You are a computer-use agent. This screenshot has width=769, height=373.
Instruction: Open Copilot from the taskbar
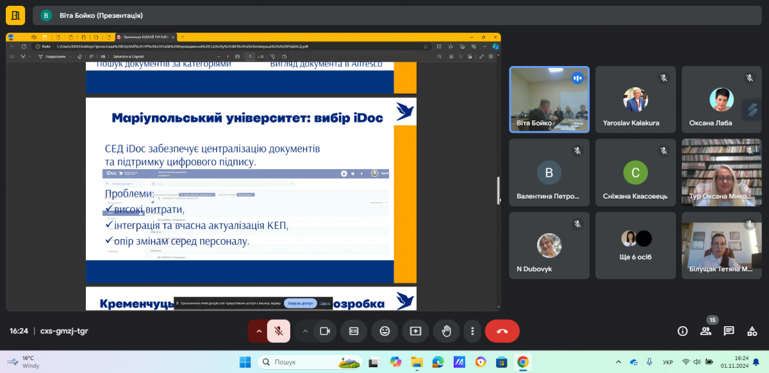click(x=395, y=362)
